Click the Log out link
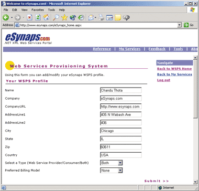The height and width of the screenshot is (191, 199). (163, 80)
